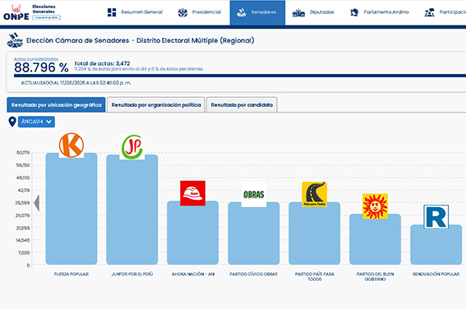This screenshot has height=309, width=466.
Task: Select the Senadores navigation tab
Action: coord(257,12)
